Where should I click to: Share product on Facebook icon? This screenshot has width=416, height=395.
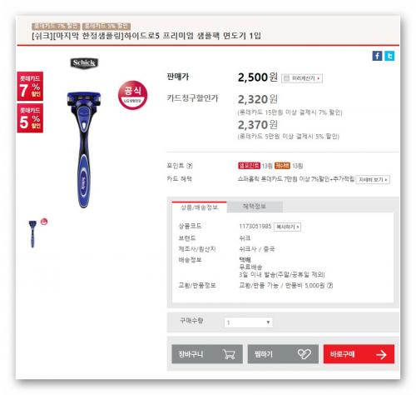[377, 56]
